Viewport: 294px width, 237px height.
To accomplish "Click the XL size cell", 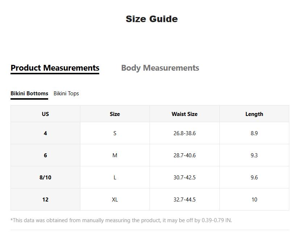I will pyautogui.click(x=115, y=200).
